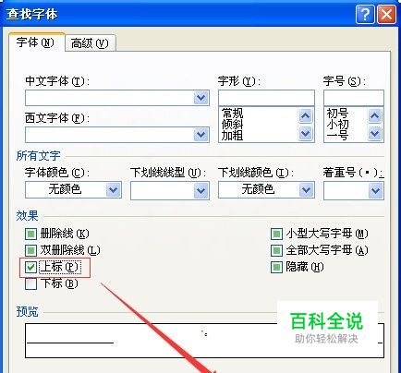Click up arrow of 字形 list scrollbar

tap(305, 116)
